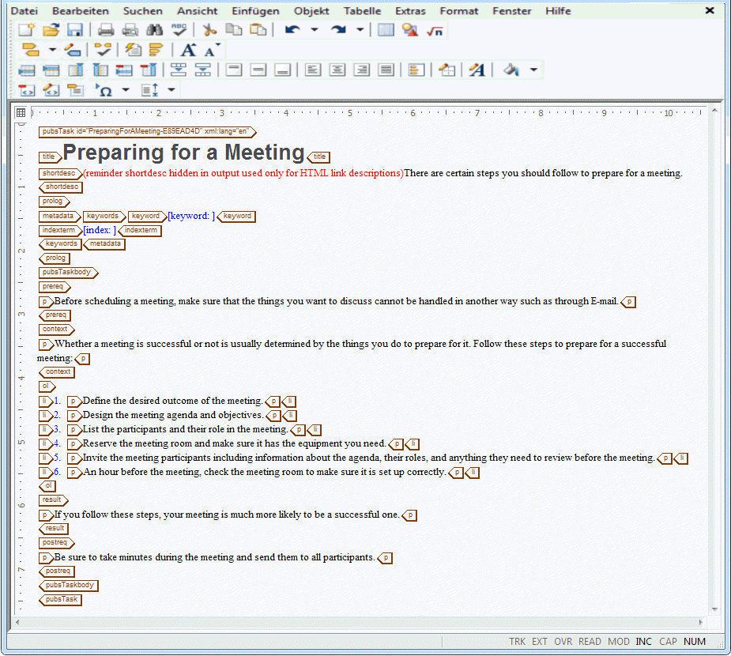Undo the last action with the undo arrow
Image resolution: width=731 pixels, height=656 pixels.
(292, 30)
